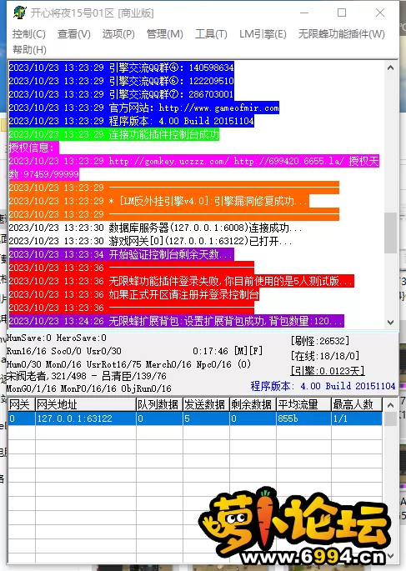Screen dimensions: 406x571
Task: Click the 开始验证控制台剩余天数 log line
Action: [121, 254]
